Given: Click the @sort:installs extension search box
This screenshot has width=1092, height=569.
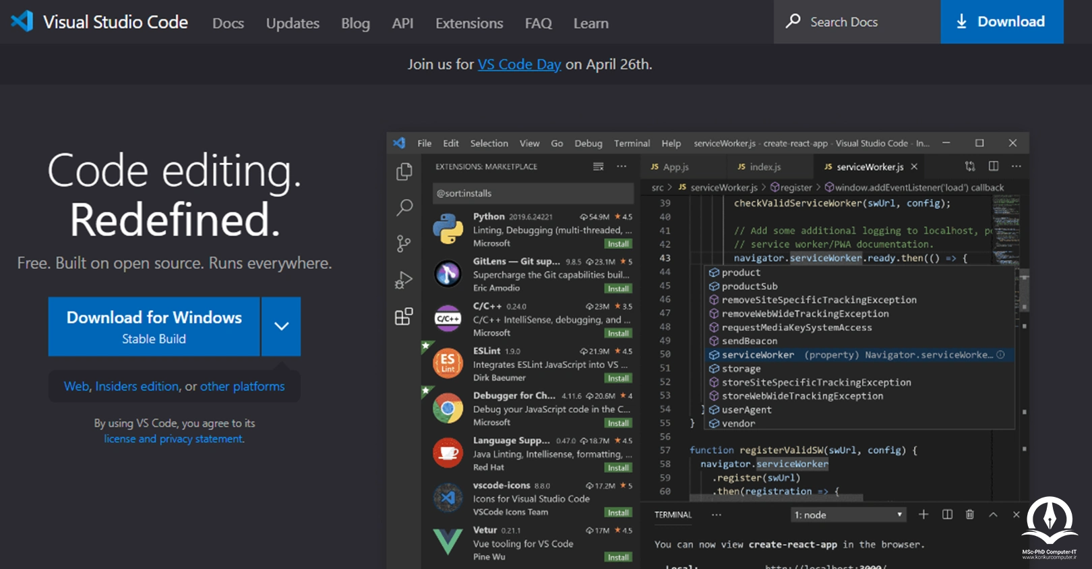Looking at the screenshot, I should 533,193.
